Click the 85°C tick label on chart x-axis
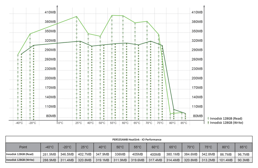The image size is (258, 168). (184, 123)
